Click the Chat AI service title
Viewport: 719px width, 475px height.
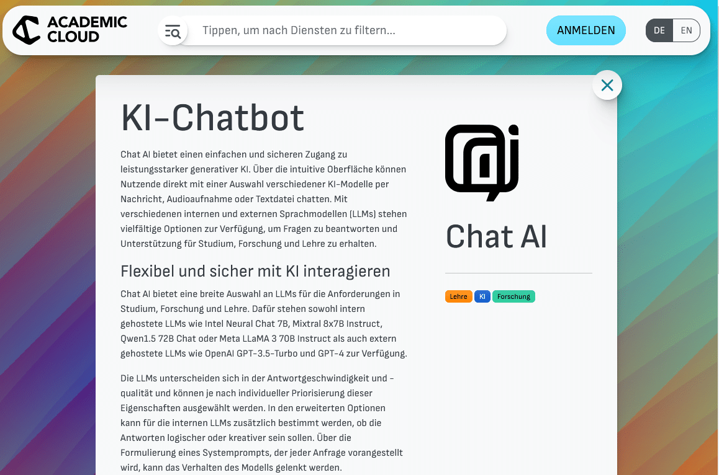tap(497, 237)
